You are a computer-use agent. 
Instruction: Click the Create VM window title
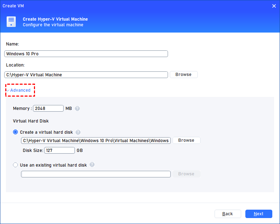click(13, 6)
